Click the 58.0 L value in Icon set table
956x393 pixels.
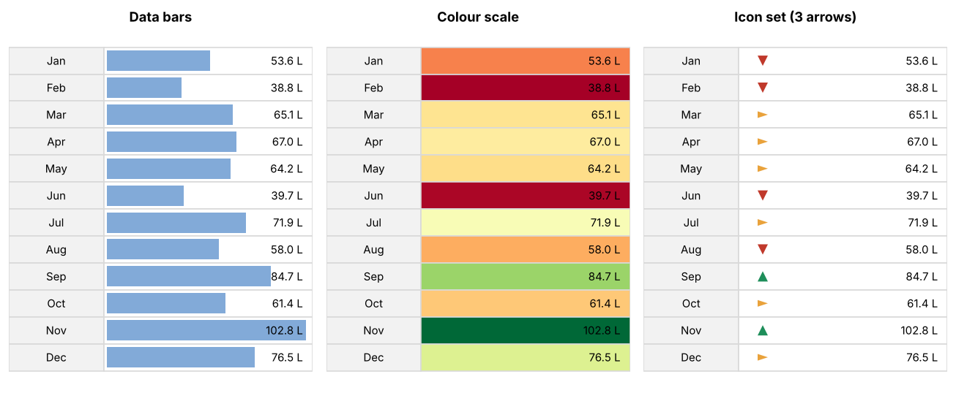pos(922,250)
